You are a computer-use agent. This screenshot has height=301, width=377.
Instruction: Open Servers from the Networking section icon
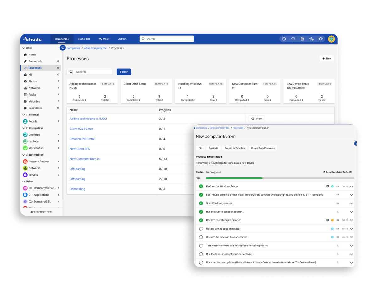(25, 175)
